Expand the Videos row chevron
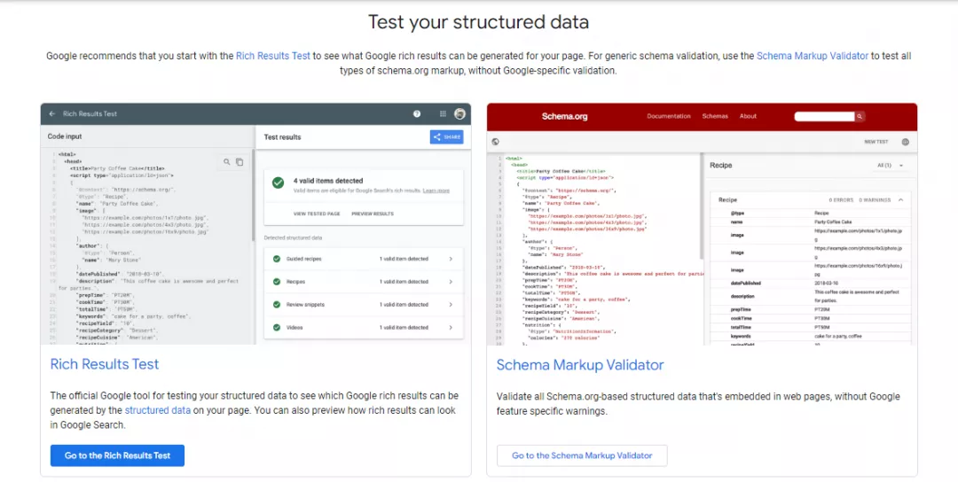Image resolution: width=958 pixels, height=482 pixels. tap(451, 328)
